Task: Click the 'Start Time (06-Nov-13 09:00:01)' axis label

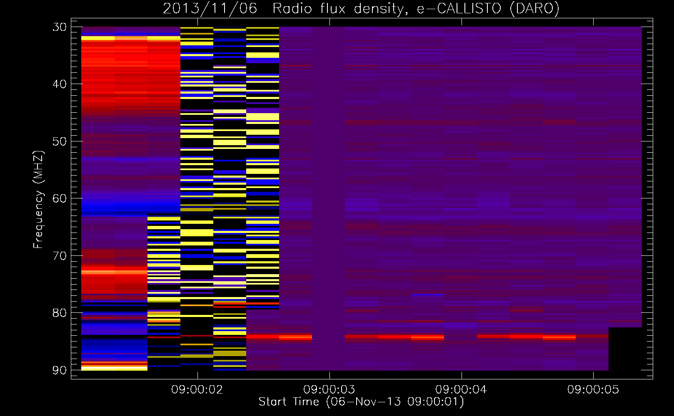Action: (x=361, y=402)
